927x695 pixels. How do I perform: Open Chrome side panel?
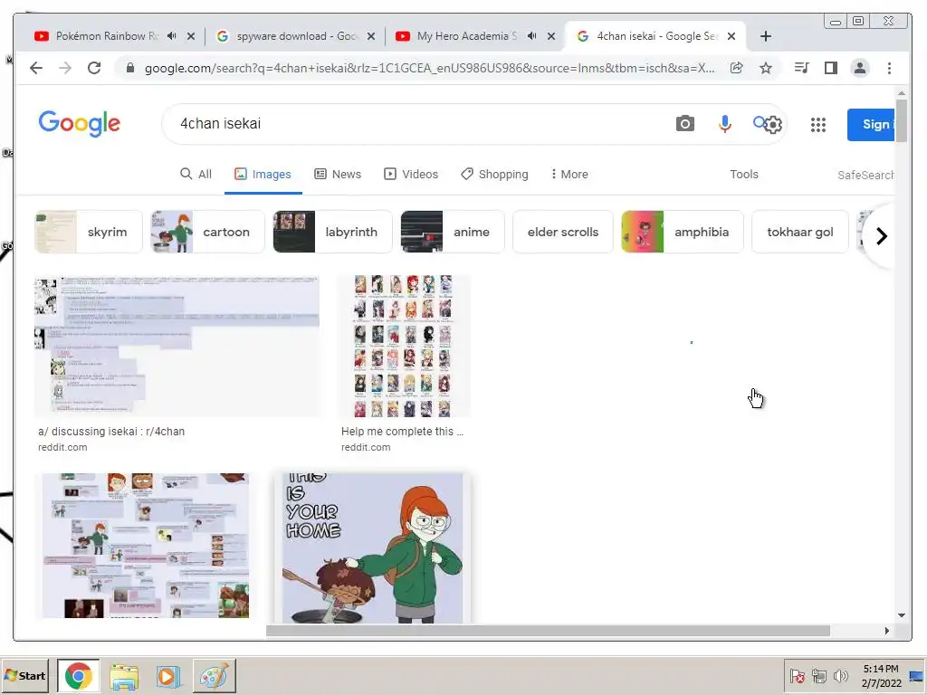(x=831, y=68)
